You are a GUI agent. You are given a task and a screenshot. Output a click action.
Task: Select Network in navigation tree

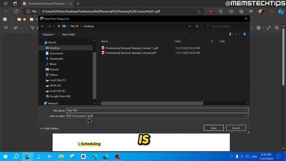51,103
